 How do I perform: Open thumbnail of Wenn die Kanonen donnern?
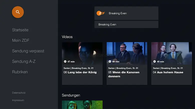coord(127,54)
